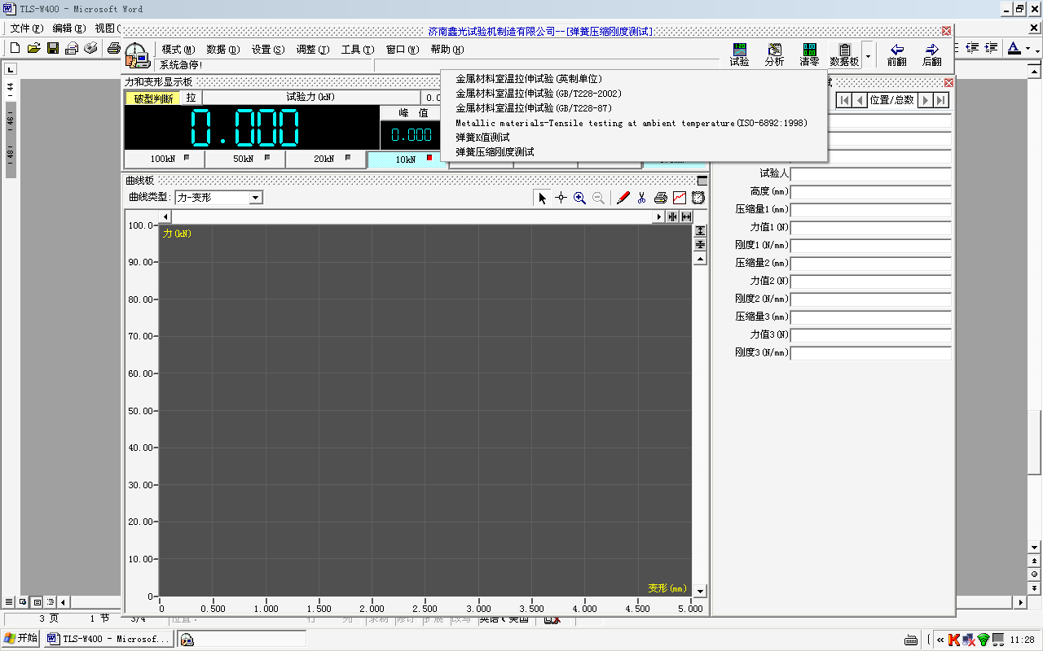
Task: Click the zoom-in magnifier on curve toolbar
Action: click(x=579, y=198)
